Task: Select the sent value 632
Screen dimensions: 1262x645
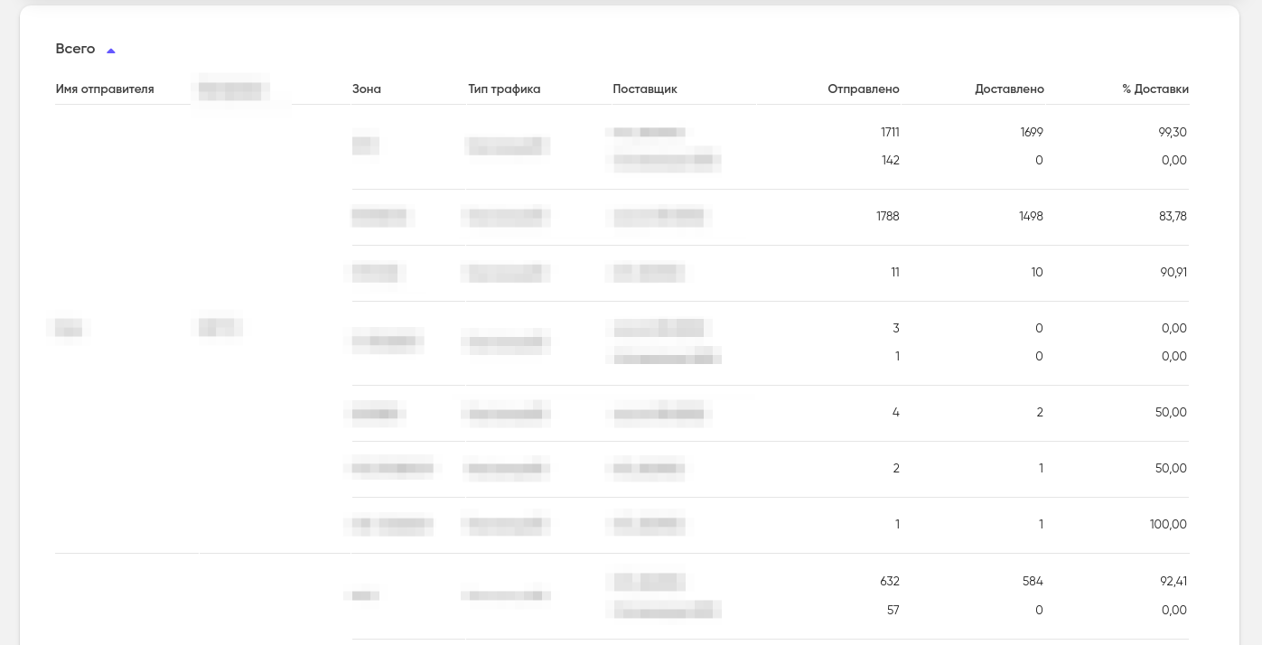Action: click(889, 581)
